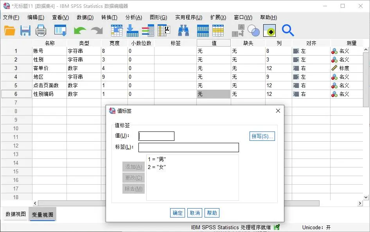Click the 更改(C) button
This screenshot has width=370, height=232.
pyautogui.click(x=133, y=178)
